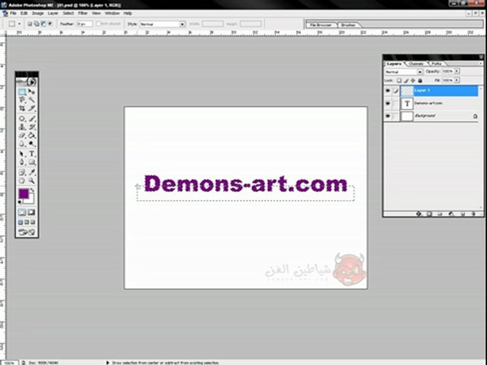Switch to Quick Mask mode
Screen dimensions: 487x365
31,212
